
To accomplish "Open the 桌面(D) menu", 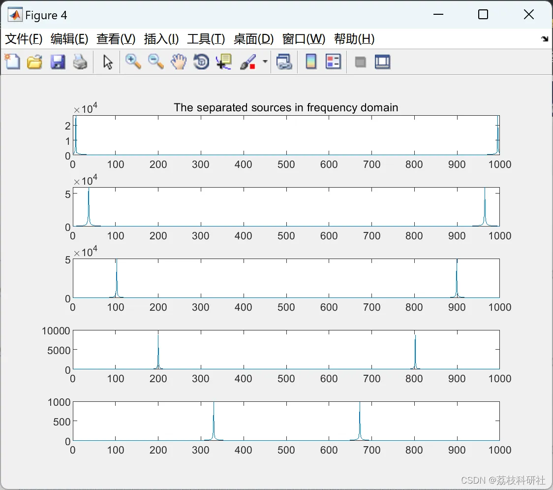I will pos(253,39).
